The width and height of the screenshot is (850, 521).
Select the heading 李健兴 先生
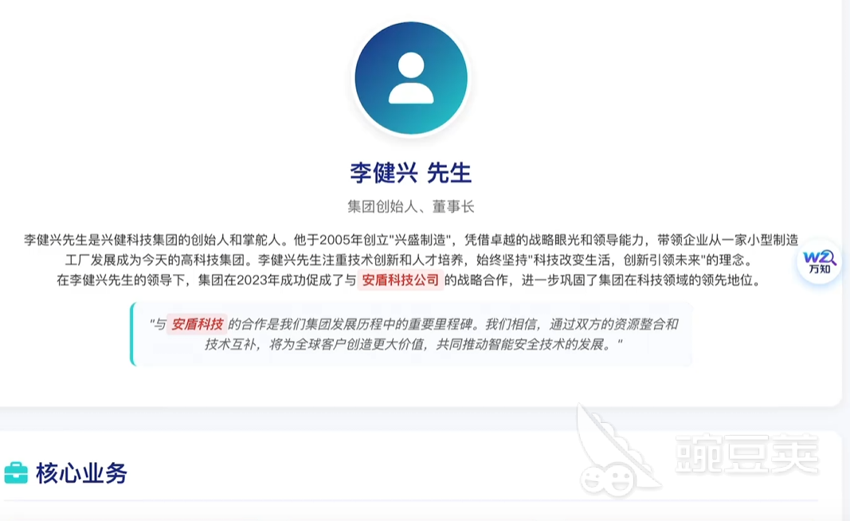[x=411, y=173]
